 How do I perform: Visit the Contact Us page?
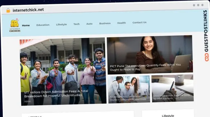(x=139, y=22)
